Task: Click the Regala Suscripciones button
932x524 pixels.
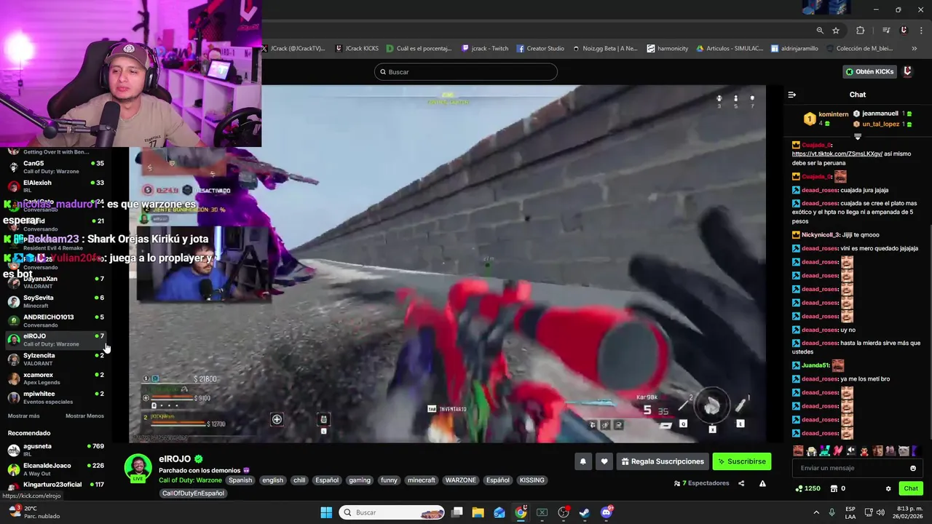Action: [x=663, y=461]
